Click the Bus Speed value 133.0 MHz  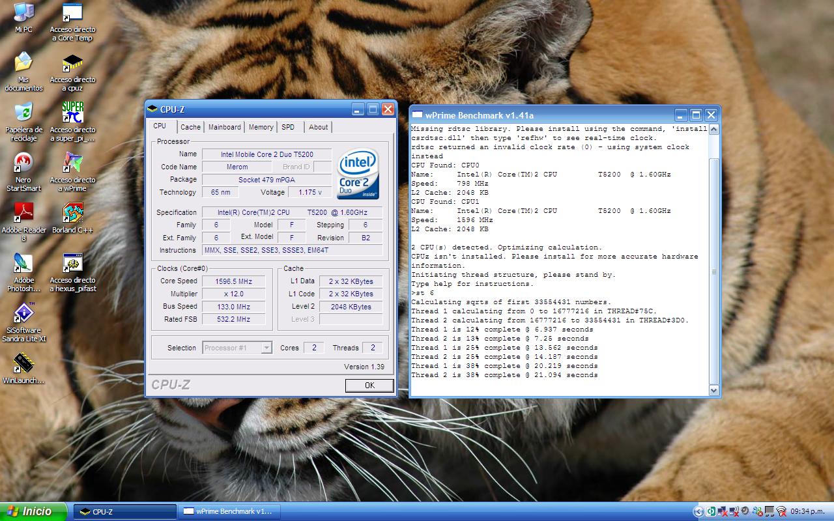click(x=233, y=307)
